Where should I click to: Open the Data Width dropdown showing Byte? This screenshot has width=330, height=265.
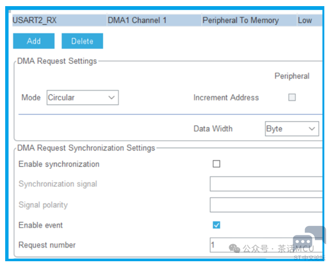point(292,129)
